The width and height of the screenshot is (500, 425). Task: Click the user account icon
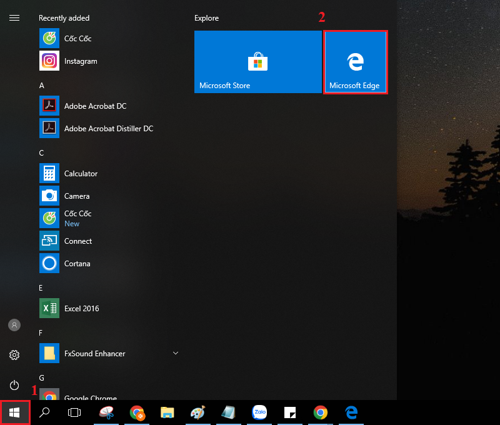[x=14, y=325]
